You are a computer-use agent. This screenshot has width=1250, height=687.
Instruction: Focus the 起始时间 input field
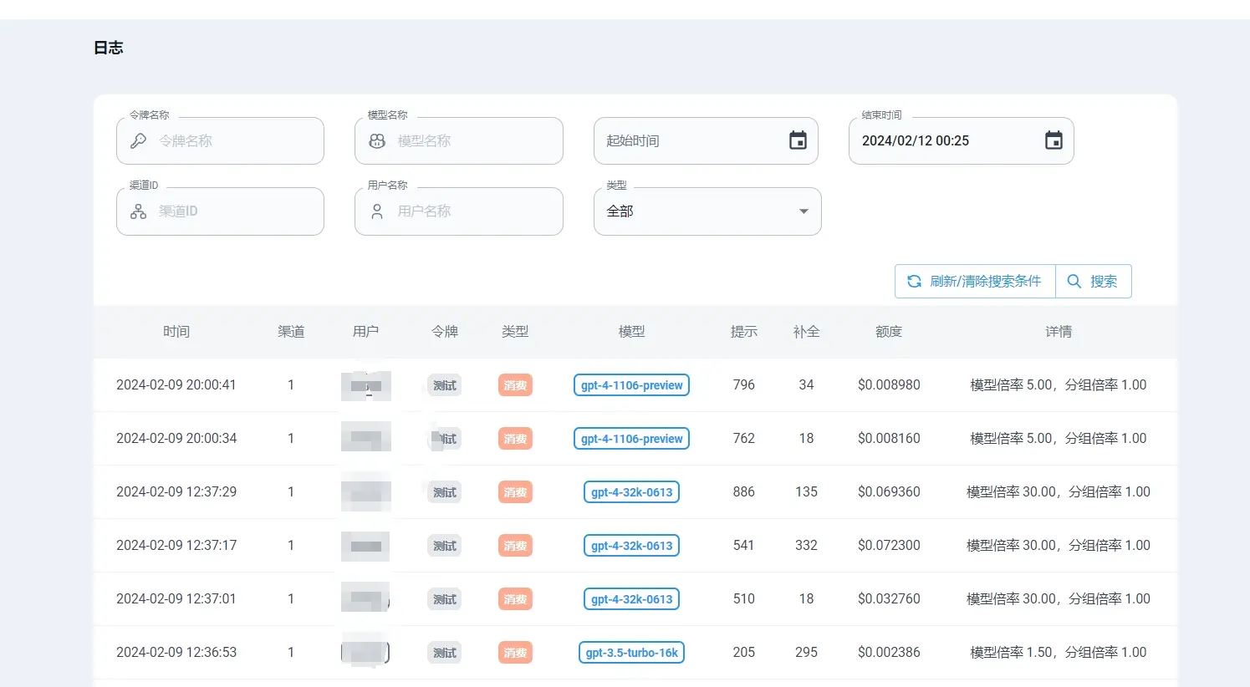click(x=706, y=140)
